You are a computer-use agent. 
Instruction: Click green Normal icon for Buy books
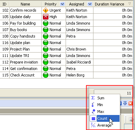[x=46, y=30]
